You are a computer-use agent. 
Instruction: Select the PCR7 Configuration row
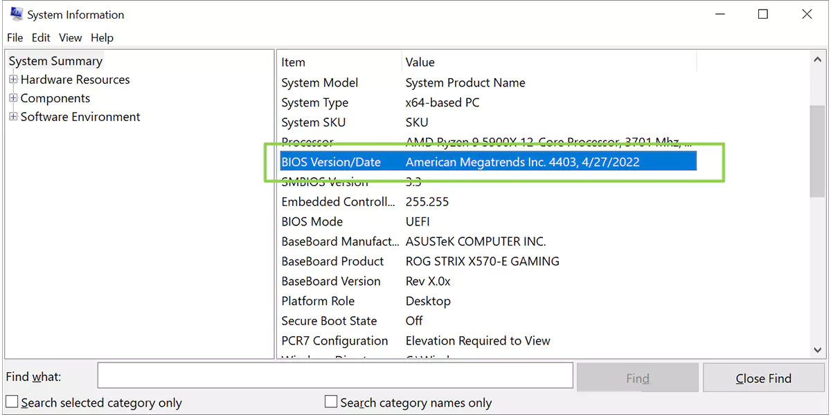pos(488,341)
